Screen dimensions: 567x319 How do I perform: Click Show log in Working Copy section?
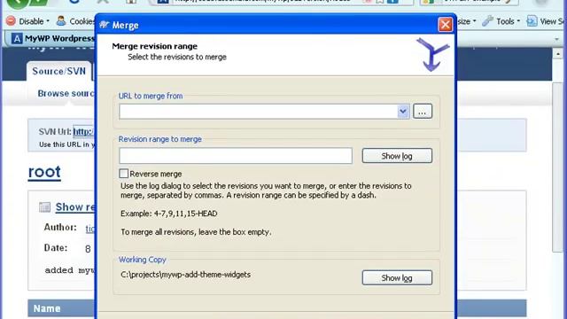397,277
